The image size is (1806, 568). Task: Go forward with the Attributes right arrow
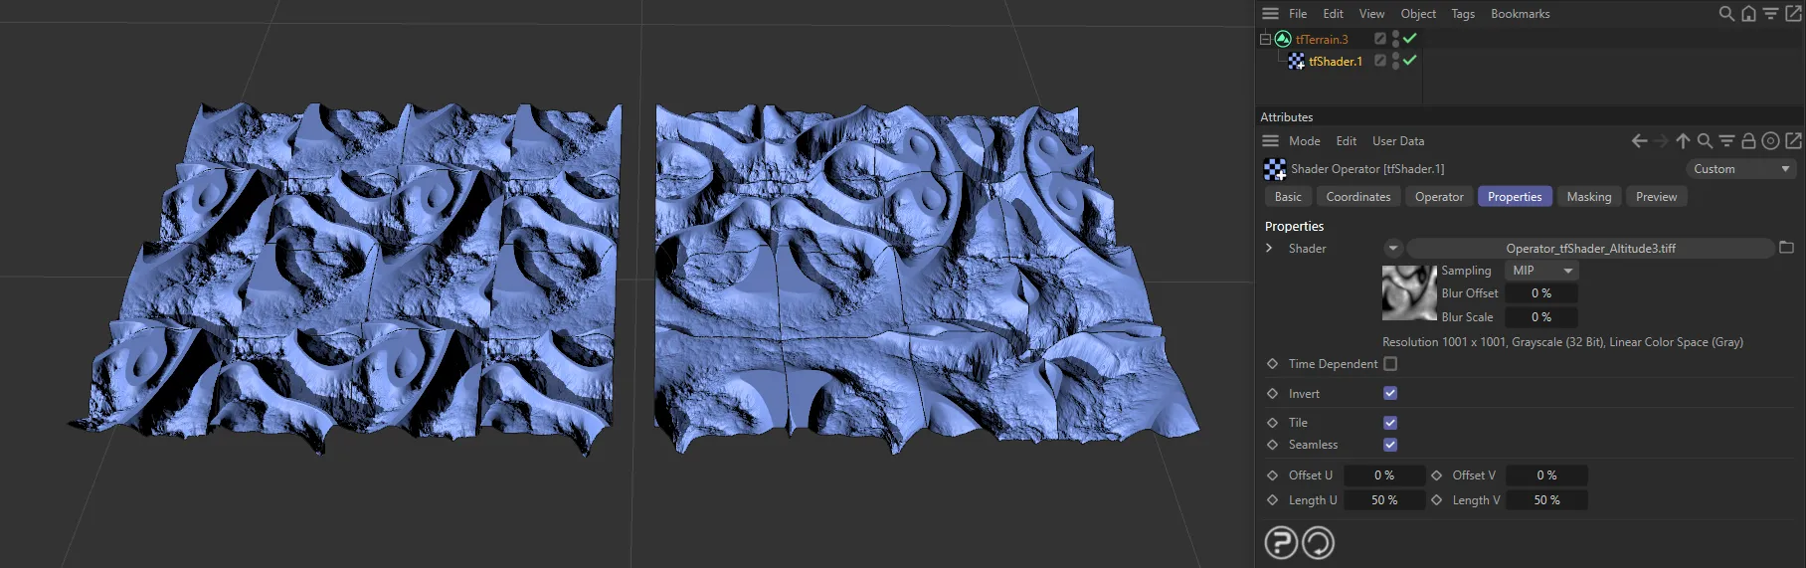(x=1661, y=141)
